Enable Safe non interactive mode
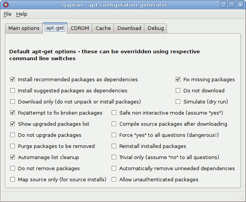Viewport: 246px width, 202px height. pyautogui.click(x=114, y=113)
